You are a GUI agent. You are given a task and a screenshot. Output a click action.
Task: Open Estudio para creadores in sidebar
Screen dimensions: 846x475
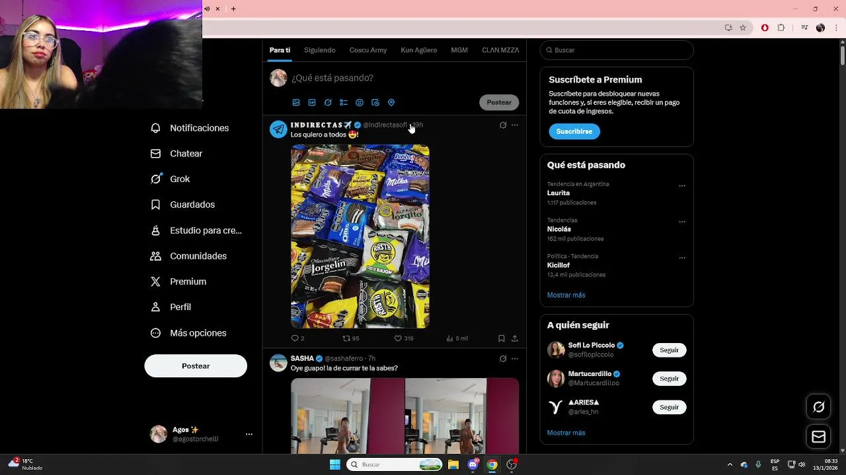pos(196,230)
